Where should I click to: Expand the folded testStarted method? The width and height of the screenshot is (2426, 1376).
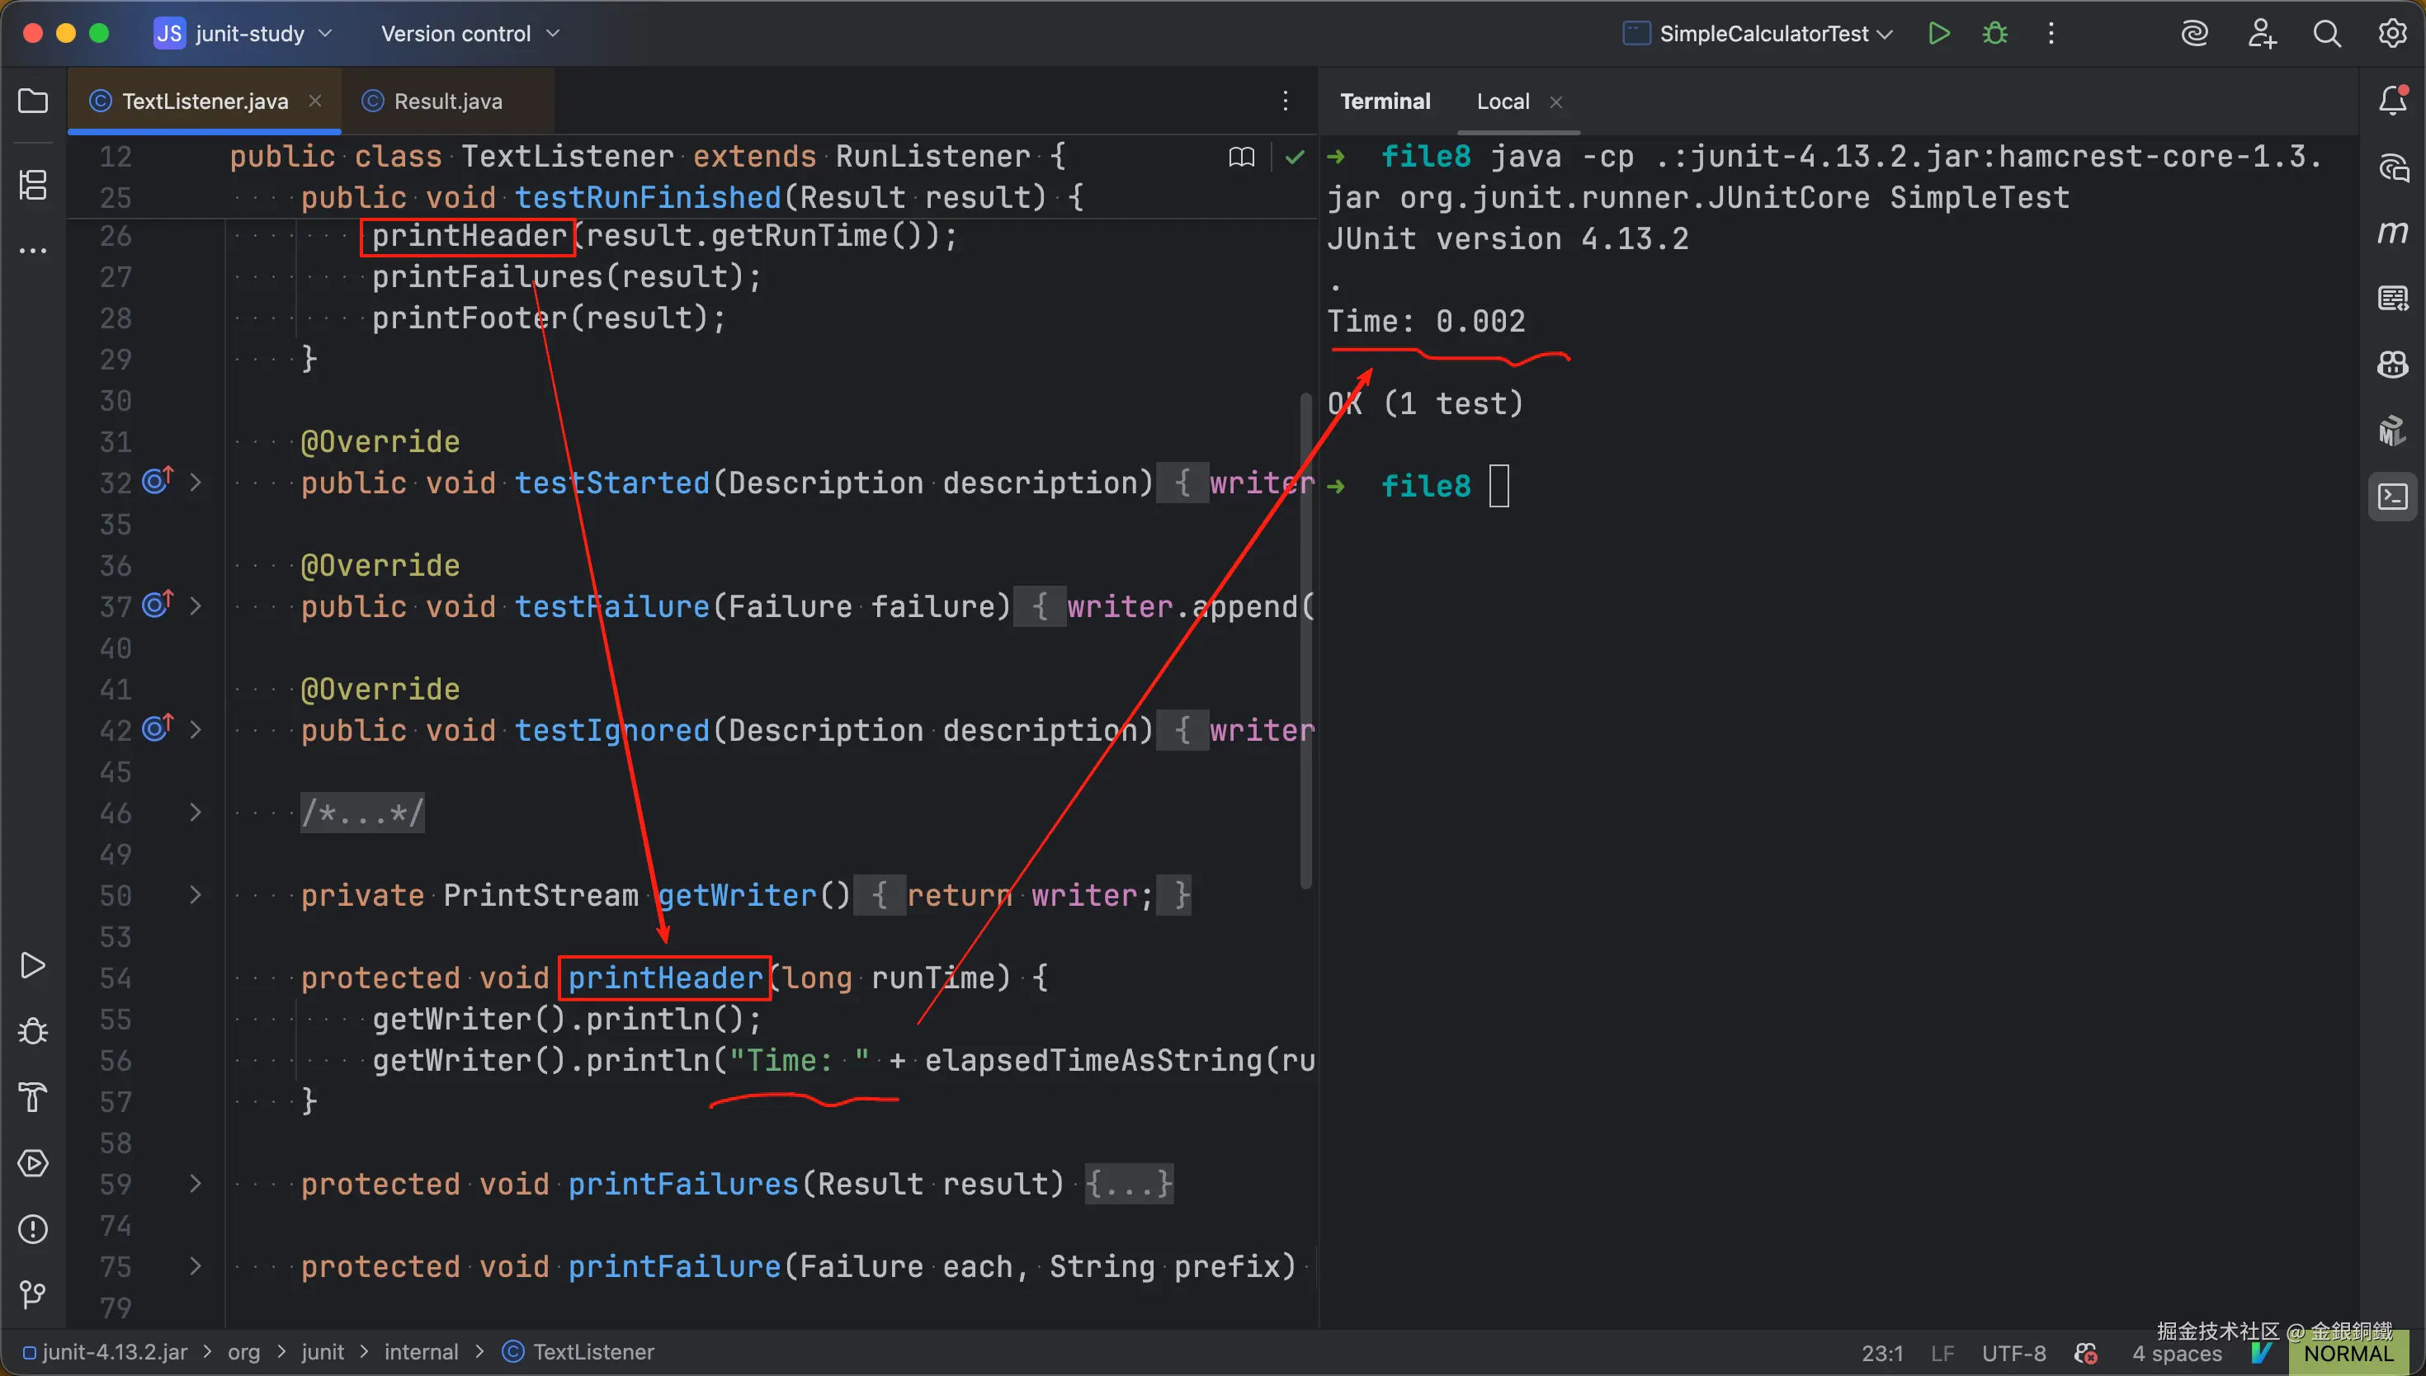click(196, 483)
